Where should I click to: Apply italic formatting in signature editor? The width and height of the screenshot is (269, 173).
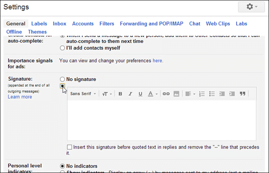point(130,94)
